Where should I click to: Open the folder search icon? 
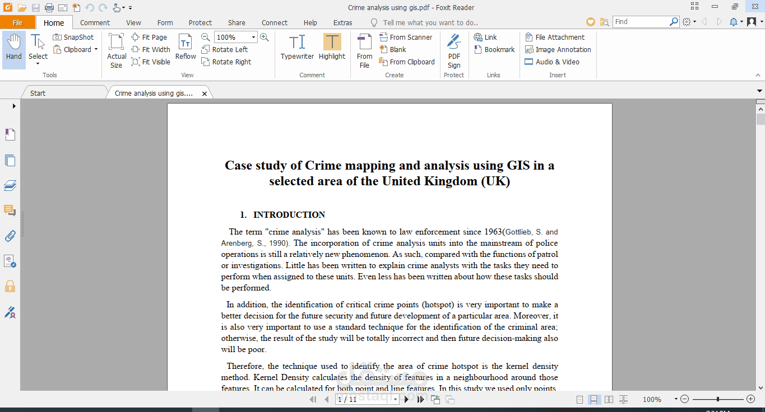(604, 22)
